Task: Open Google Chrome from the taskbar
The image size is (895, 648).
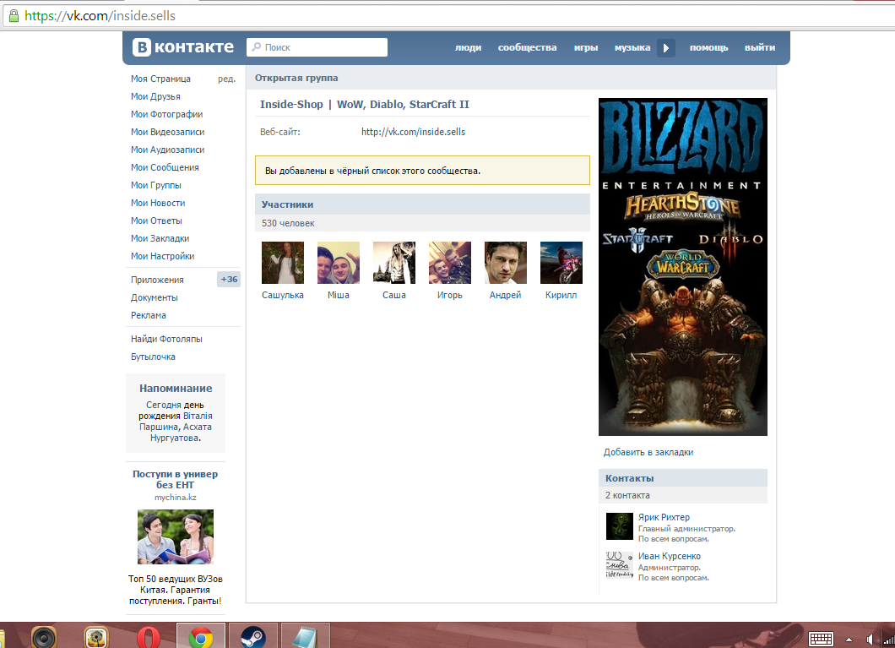Action: point(200,637)
